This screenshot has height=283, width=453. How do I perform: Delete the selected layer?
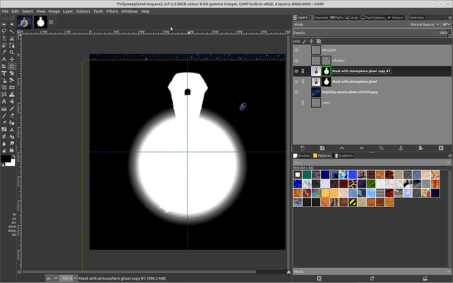pos(441,148)
